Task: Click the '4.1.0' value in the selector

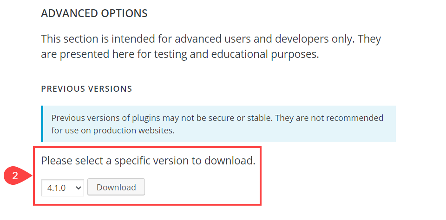Action: [56, 188]
